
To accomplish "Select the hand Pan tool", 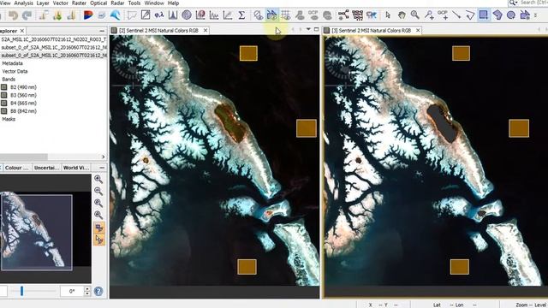I will (402, 15).
